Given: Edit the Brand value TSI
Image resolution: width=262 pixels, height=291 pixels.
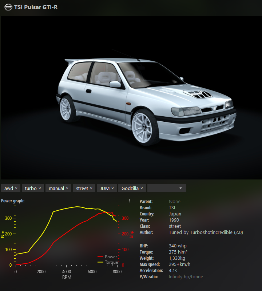Looking at the screenshot, I should point(172,208).
